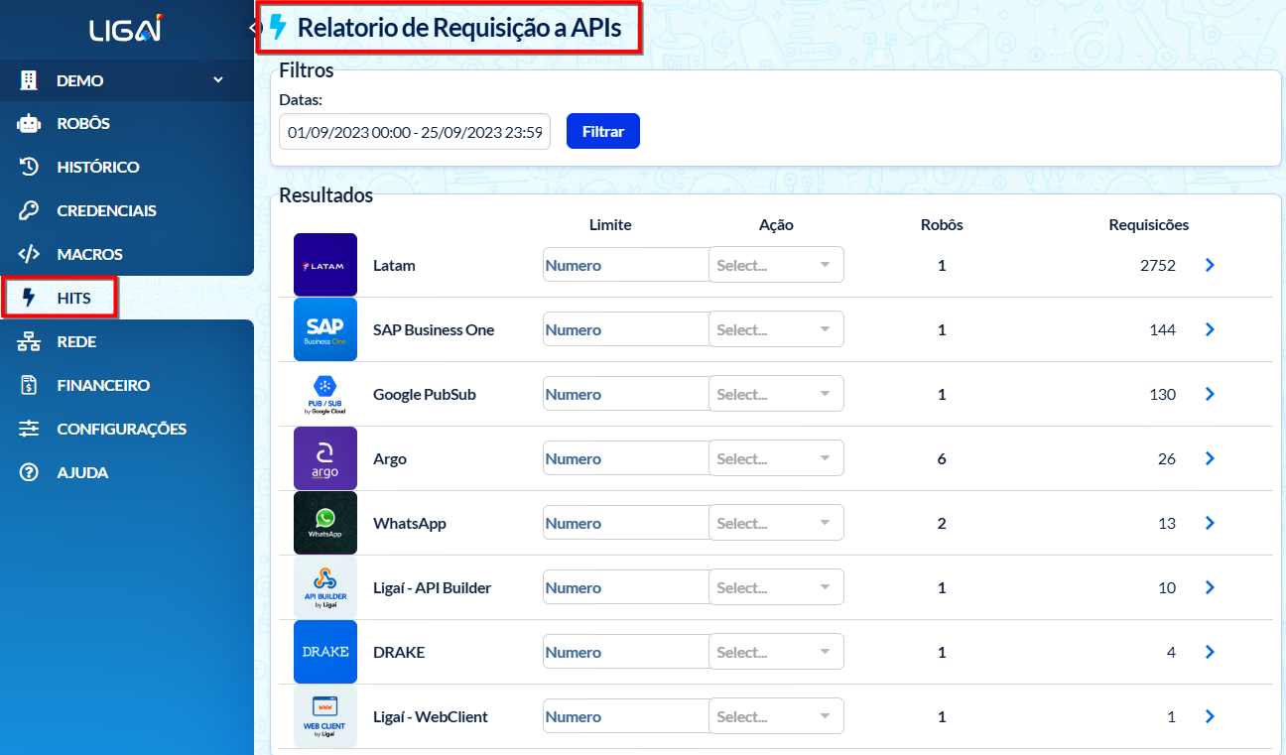
Task: Click the Financeiro invoice icon
Action: tap(29, 385)
